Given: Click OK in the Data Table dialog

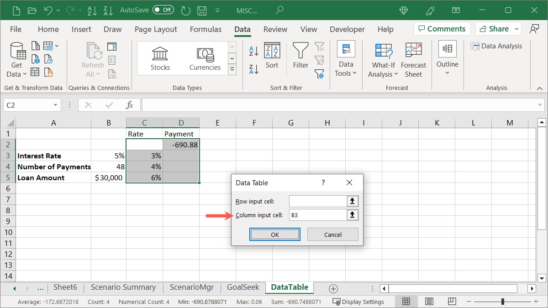Looking at the screenshot, I should click(x=274, y=234).
